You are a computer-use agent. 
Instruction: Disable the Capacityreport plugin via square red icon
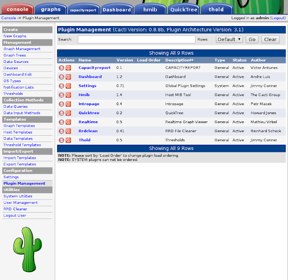(x=68, y=68)
